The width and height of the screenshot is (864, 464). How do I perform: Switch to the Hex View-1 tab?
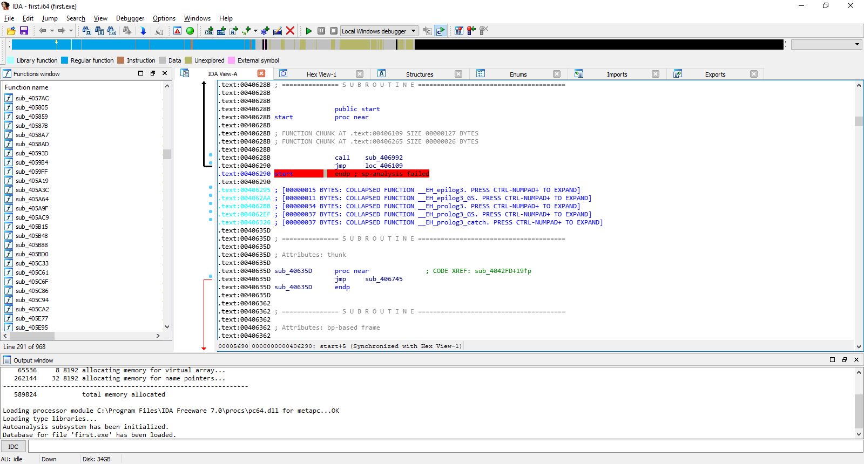pyautogui.click(x=321, y=74)
